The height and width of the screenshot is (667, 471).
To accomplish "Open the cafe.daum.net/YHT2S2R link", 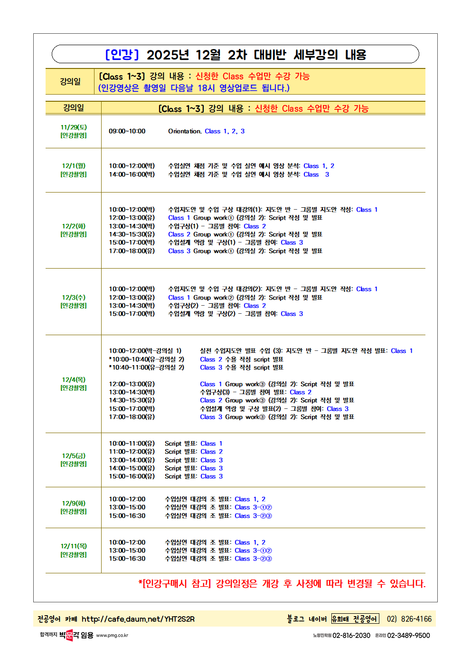I will pyautogui.click(x=138, y=619).
